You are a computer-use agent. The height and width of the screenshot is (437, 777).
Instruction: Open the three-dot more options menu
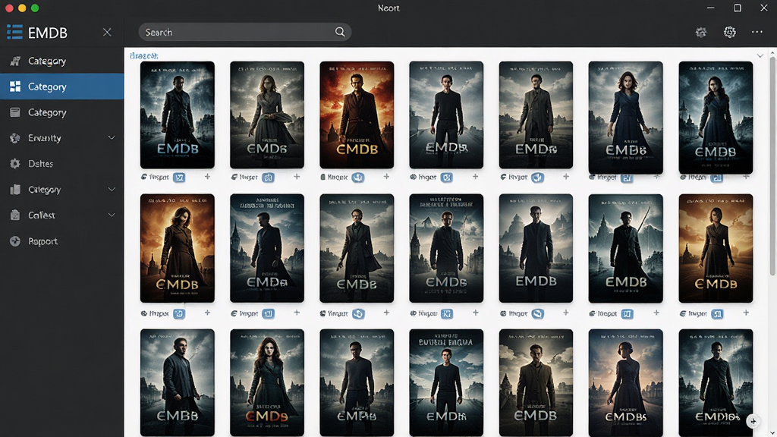pos(757,32)
